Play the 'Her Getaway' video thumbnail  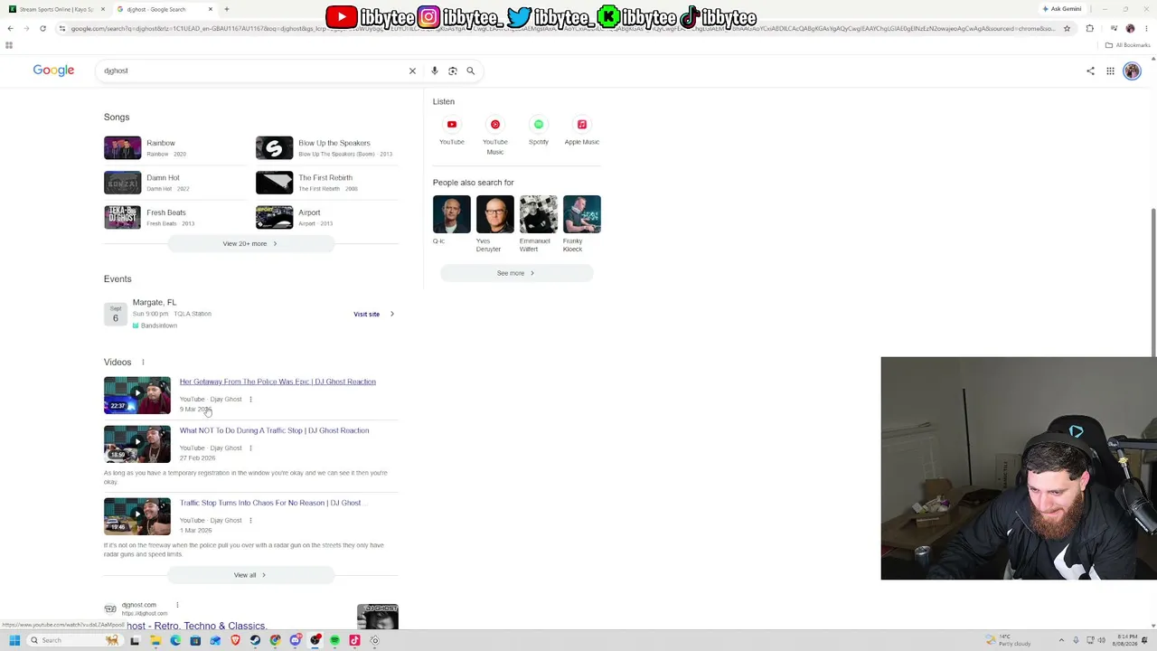tap(137, 395)
